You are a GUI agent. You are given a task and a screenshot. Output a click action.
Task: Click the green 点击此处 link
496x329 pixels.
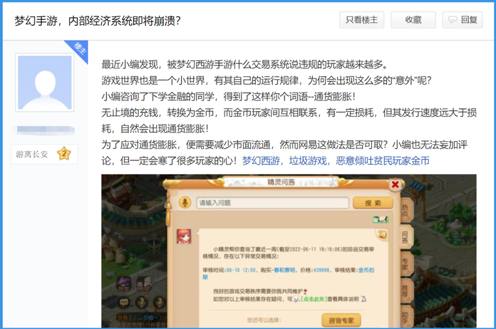[313, 299]
